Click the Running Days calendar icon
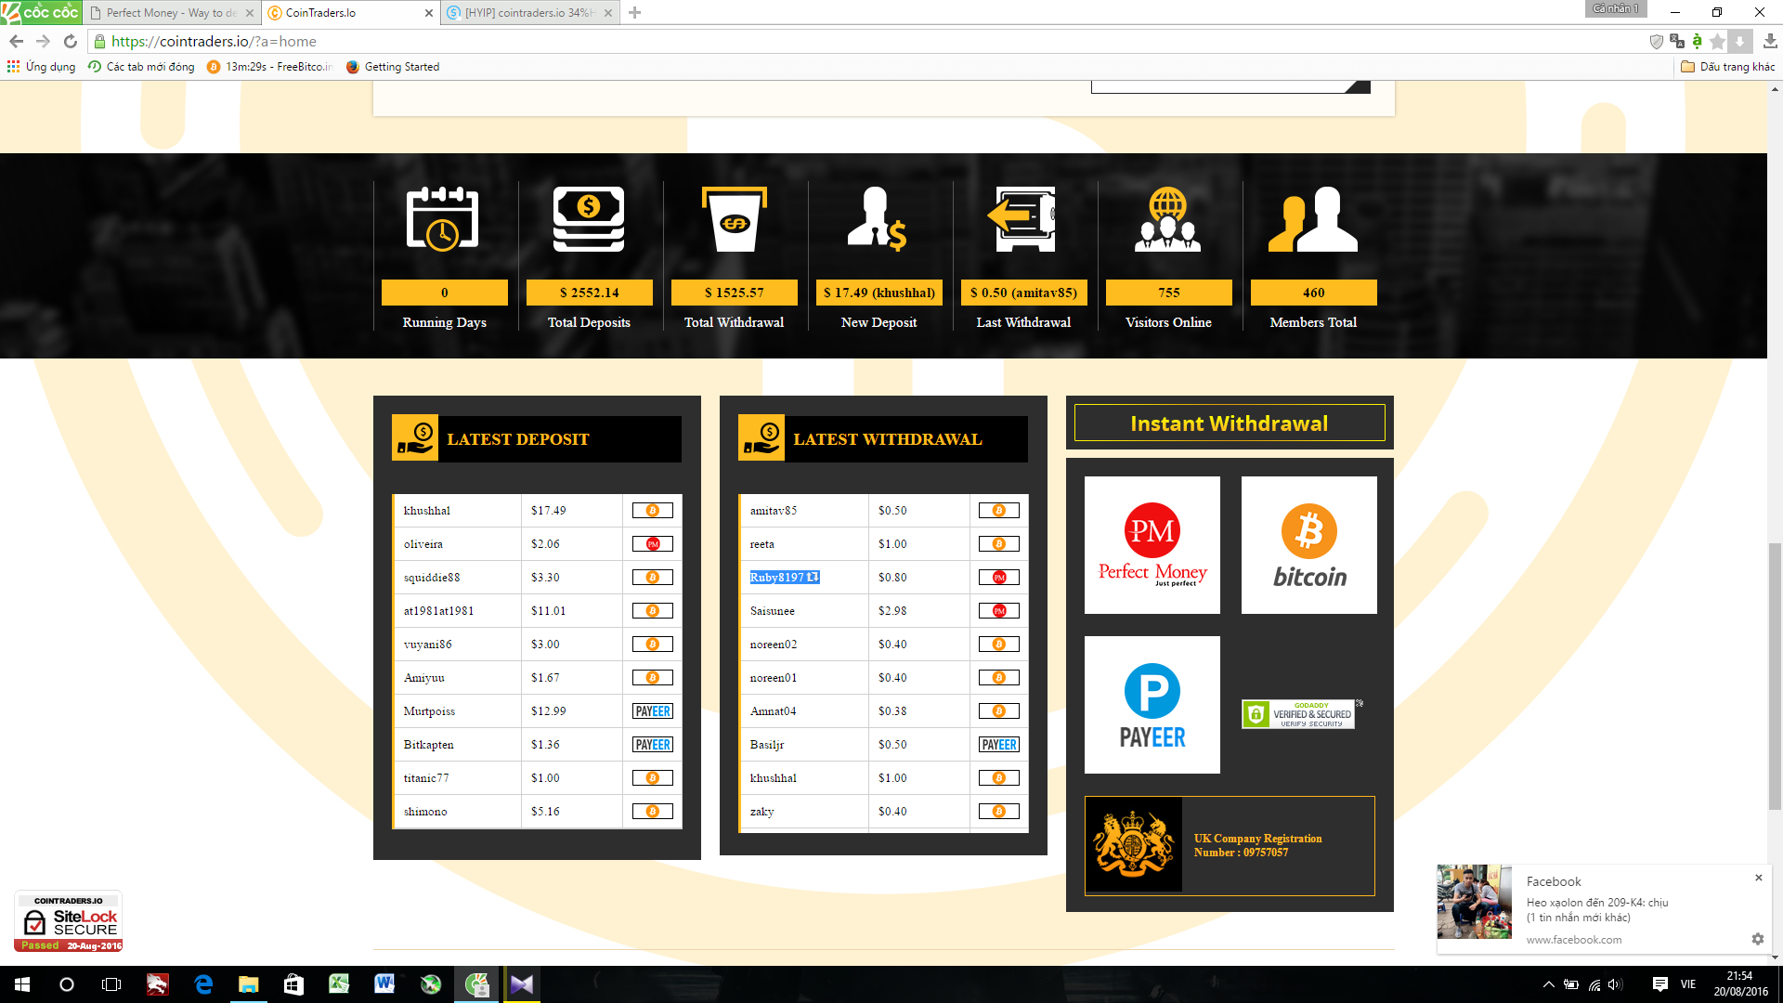Viewport: 1783px width, 1003px height. [443, 219]
